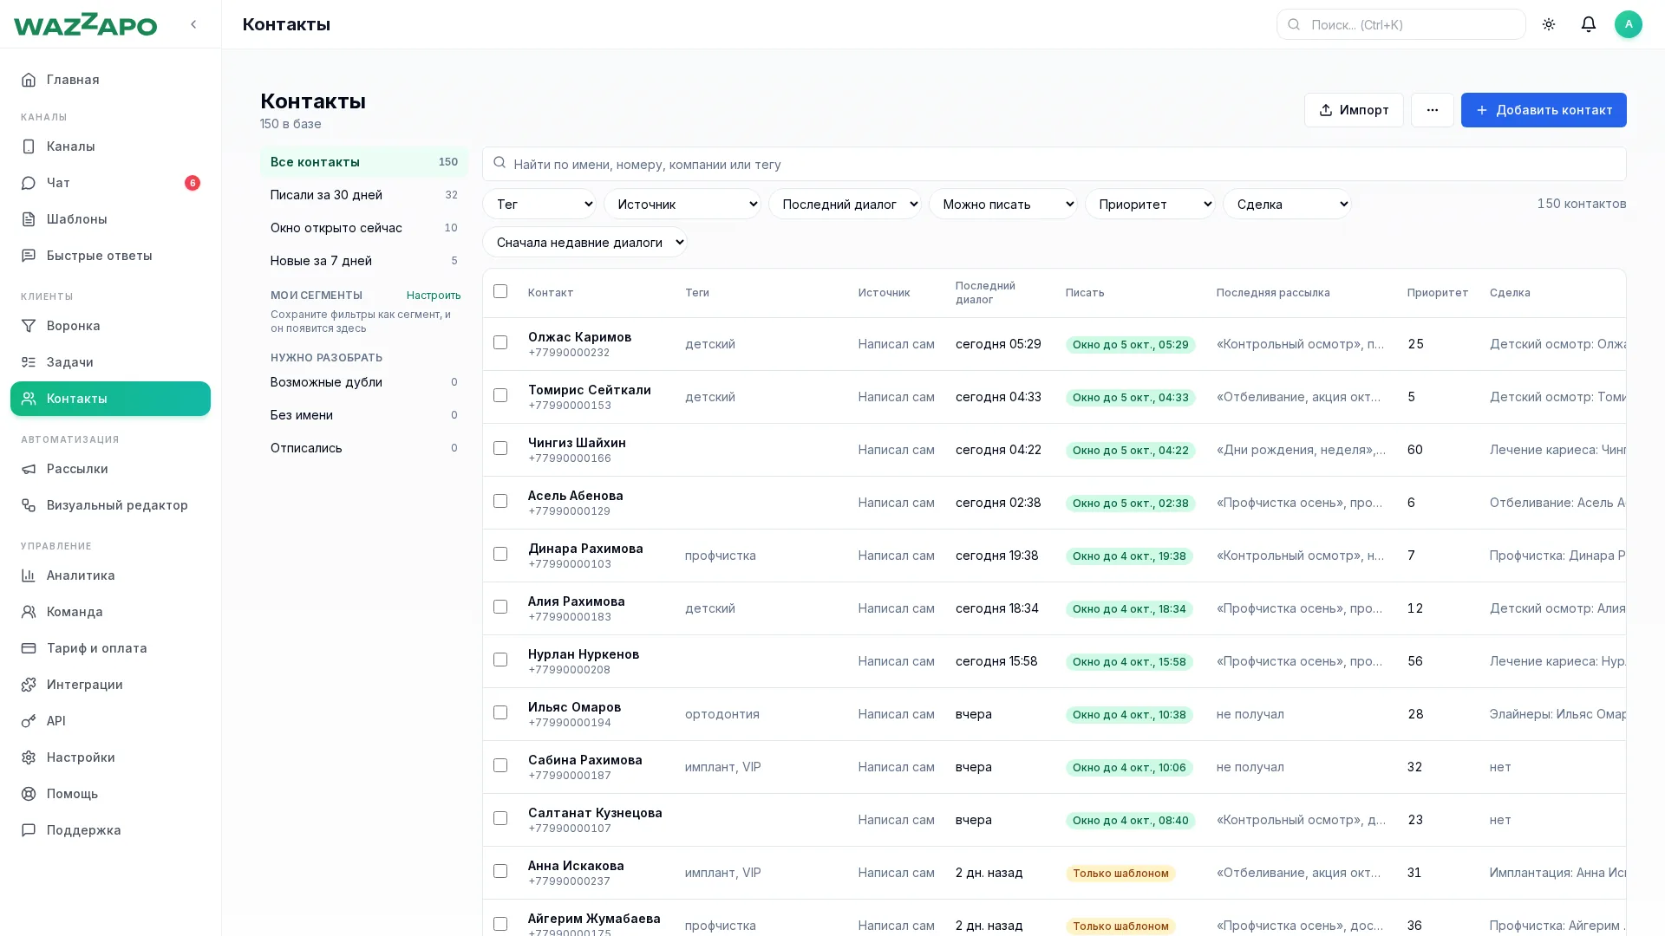Open the Каналы phone icon
The width and height of the screenshot is (1665, 936).
pos(29,146)
